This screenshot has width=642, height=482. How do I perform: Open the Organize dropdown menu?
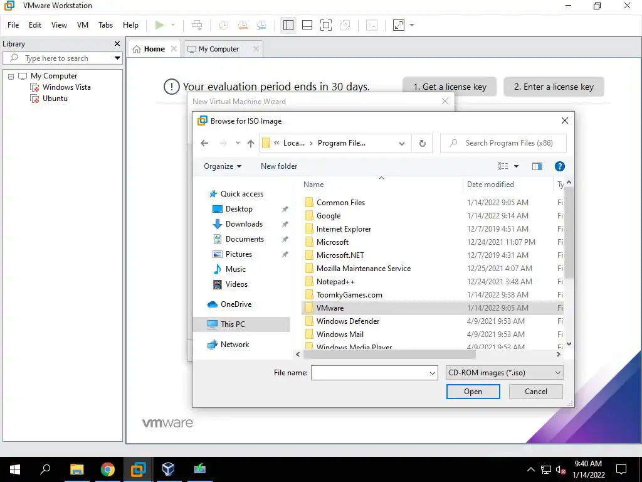[223, 166]
